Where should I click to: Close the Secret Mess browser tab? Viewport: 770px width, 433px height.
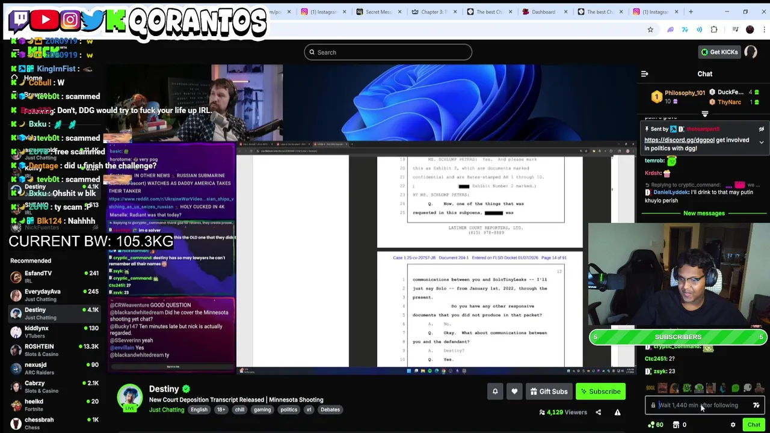(399, 11)
